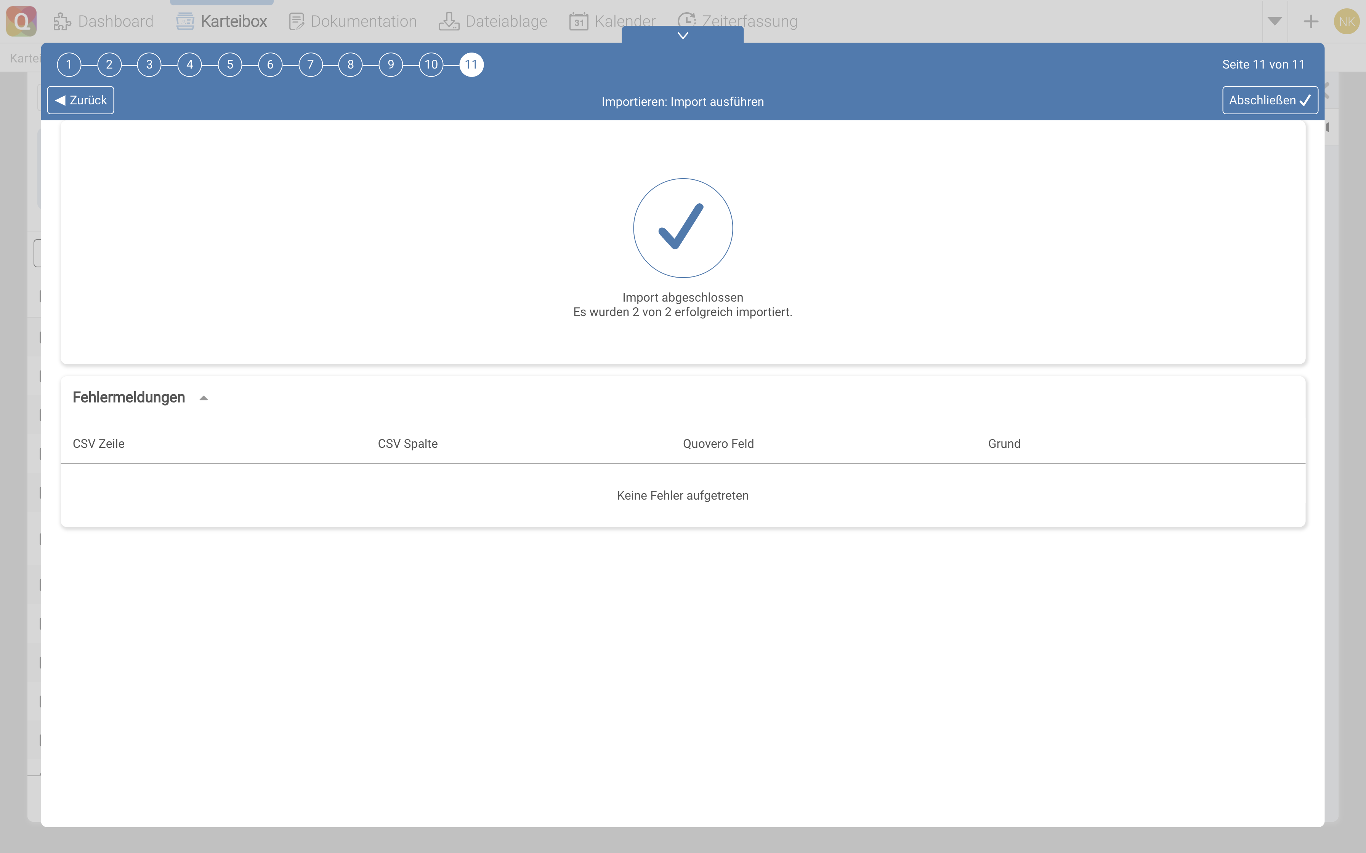The image size is (1366, 853).
Task: Collapse the Fehlermeldungen section arrow
Action: [x=204, y=398]
